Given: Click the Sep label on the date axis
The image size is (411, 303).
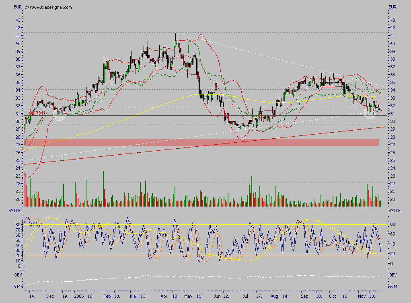Looking at the screenshot, I should click(x=304, y=296).
